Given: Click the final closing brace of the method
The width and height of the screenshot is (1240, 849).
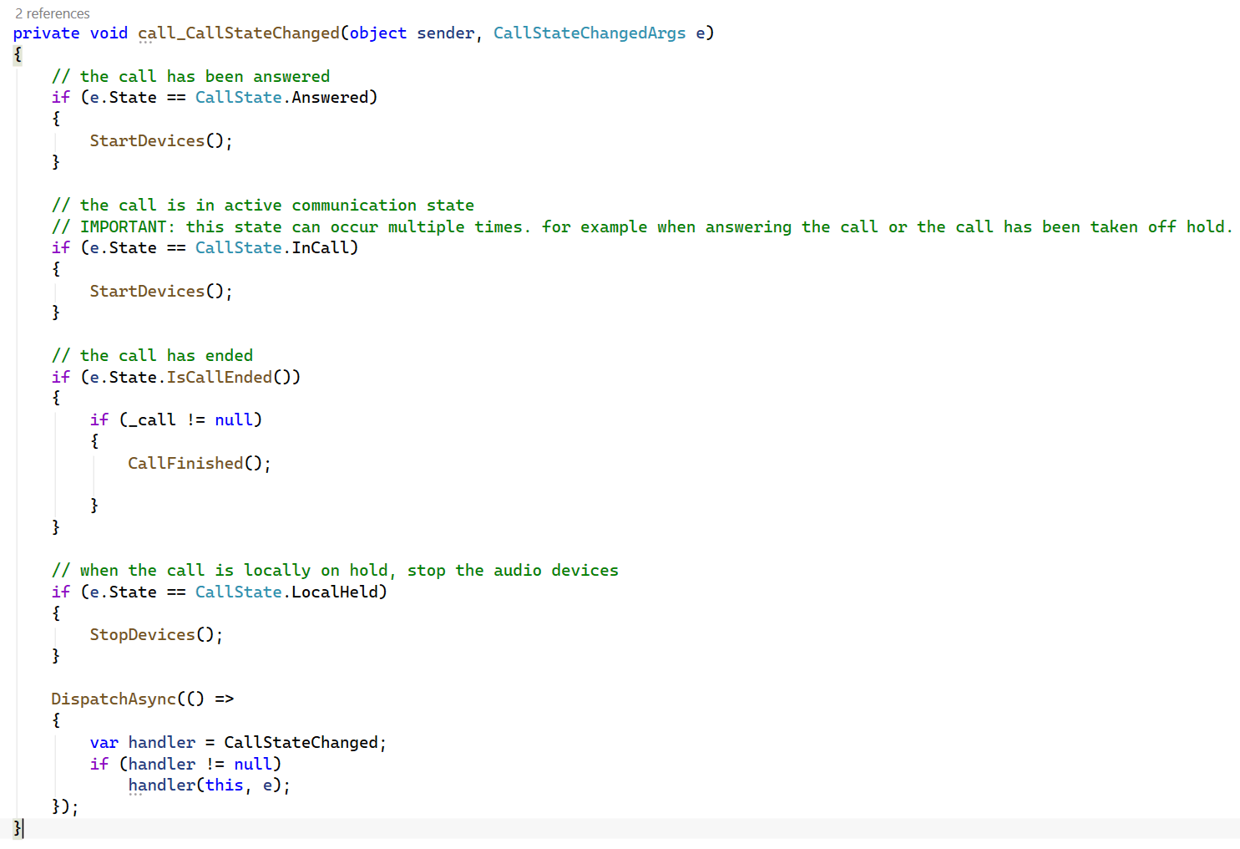Looking at the screenshot, I should [18, 828].
